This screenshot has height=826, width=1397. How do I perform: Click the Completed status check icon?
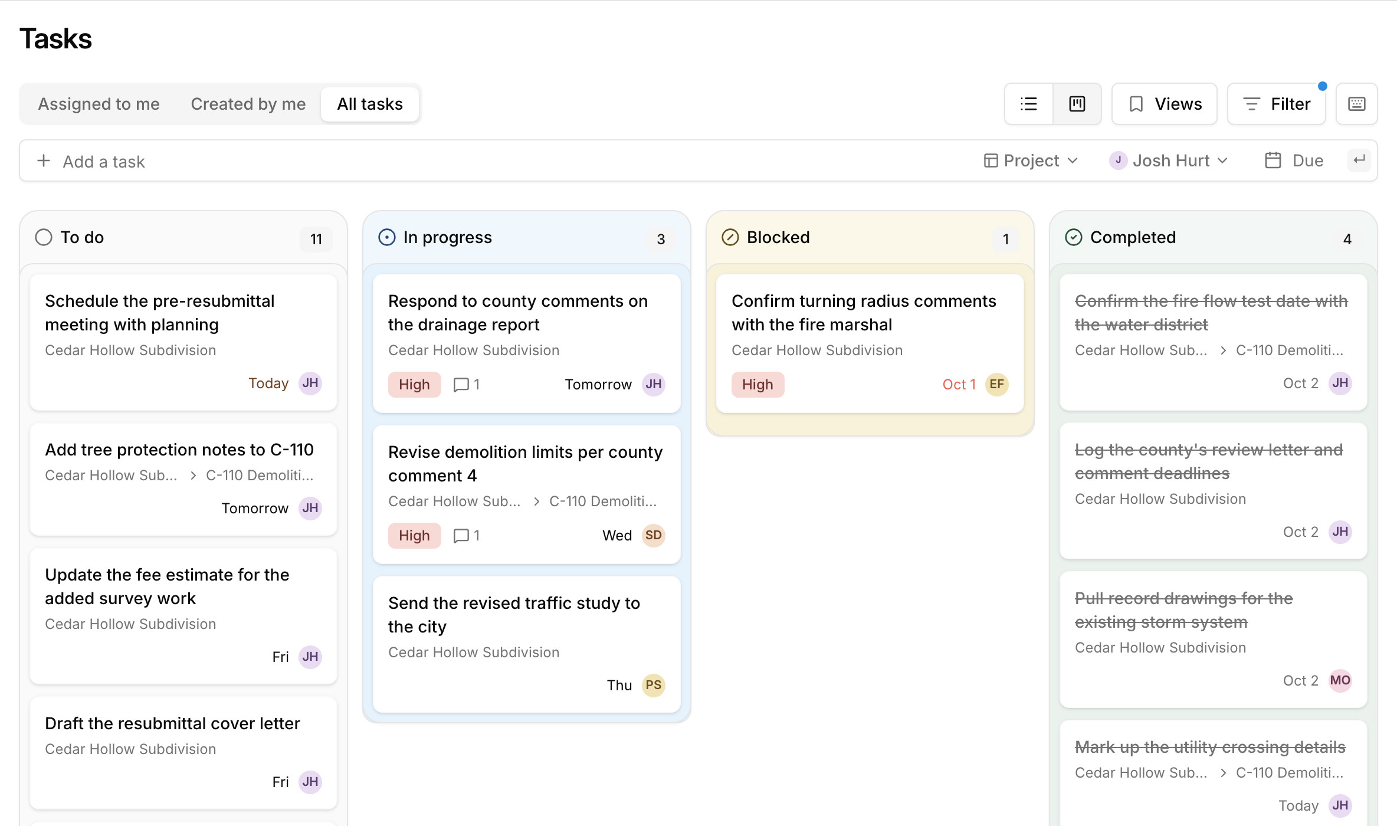click(x=1074, y=237)
